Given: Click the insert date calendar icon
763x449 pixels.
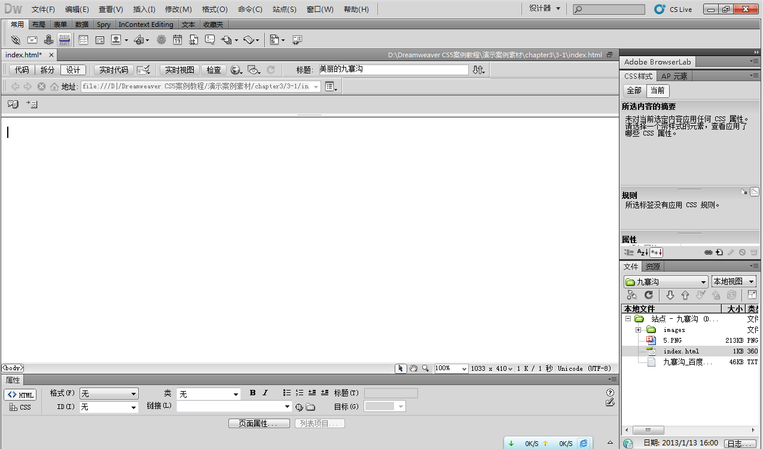Looking at the screenshot, I should point(178,40).
